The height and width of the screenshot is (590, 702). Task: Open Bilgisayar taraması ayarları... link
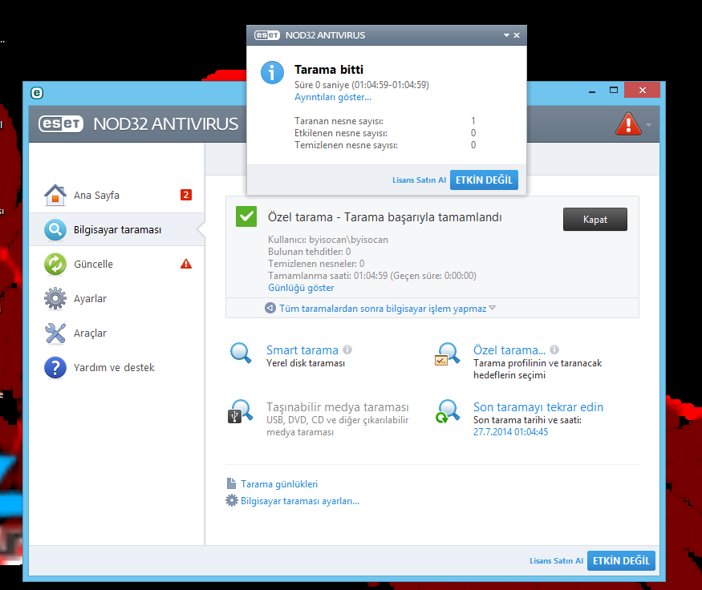point(300,501)
